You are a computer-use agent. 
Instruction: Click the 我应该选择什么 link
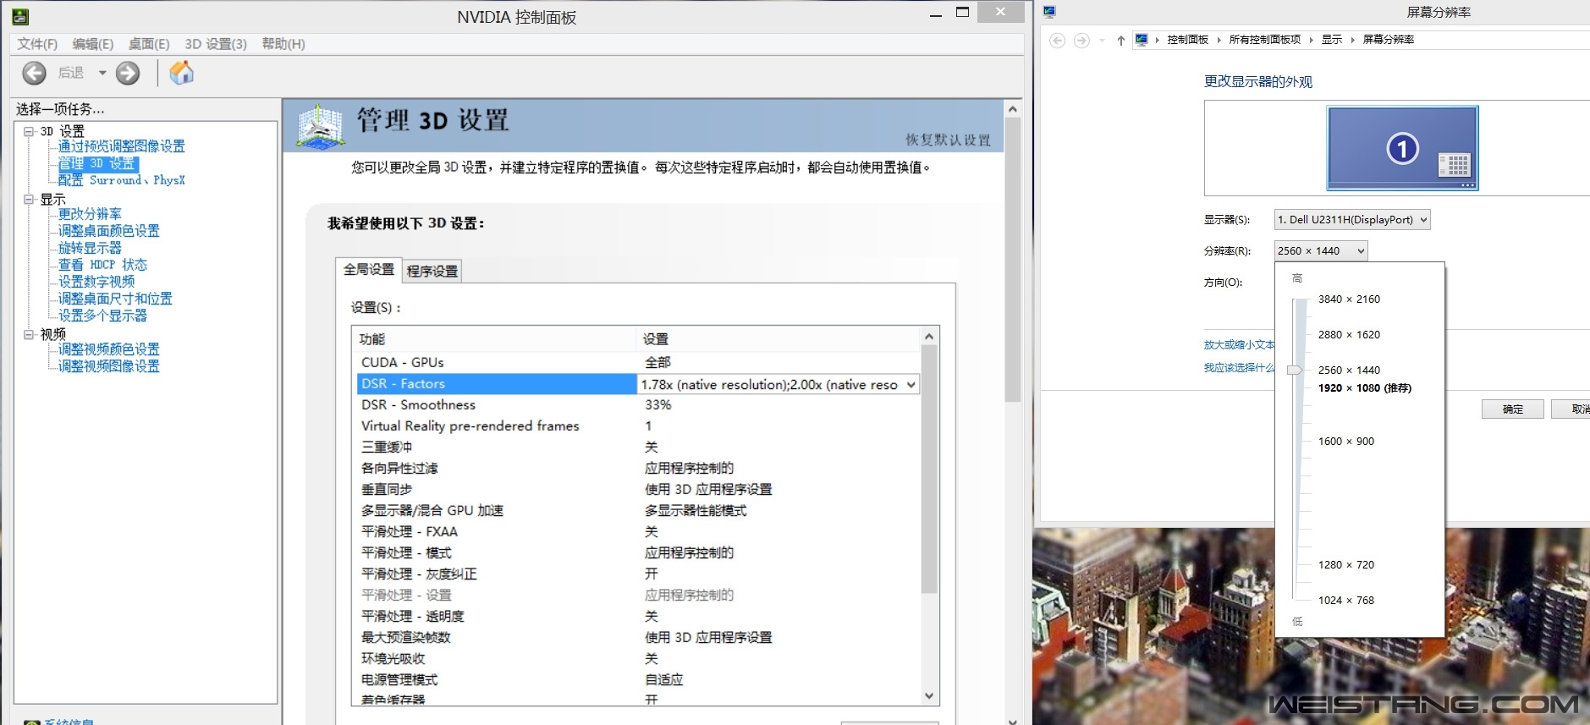point(1240,368)
